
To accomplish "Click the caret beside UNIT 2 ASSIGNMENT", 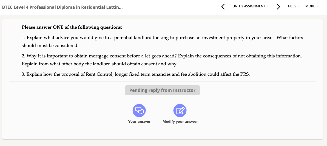I will tap(268, 7).
